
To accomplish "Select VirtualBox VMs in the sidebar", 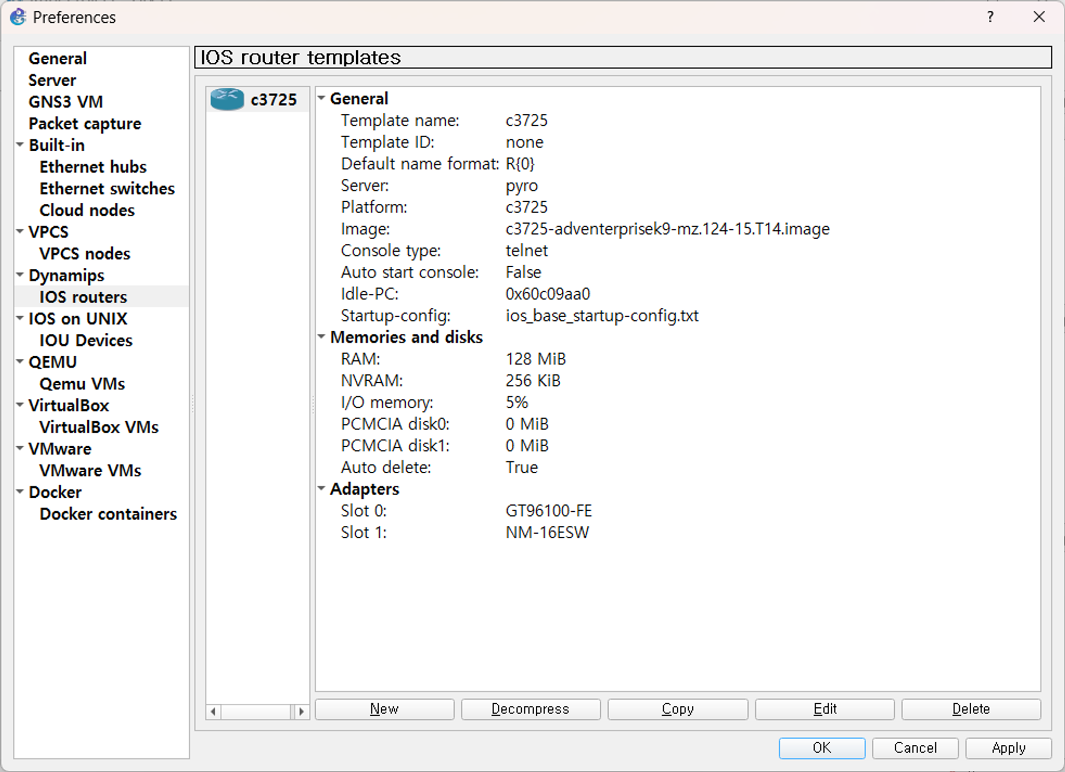I will click(99, 428).
